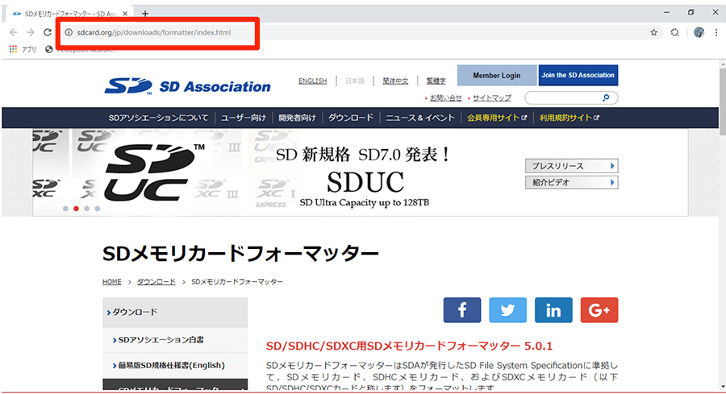Open the ダウンロード navigation menu
Viewport: 726px width, 394px height.
point(351,118)
